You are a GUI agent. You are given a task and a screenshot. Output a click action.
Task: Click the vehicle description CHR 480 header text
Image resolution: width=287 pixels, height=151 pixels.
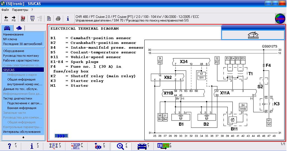[137, 17]
